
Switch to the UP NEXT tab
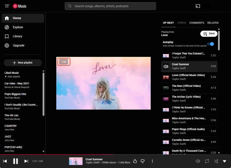coord(168,23)
